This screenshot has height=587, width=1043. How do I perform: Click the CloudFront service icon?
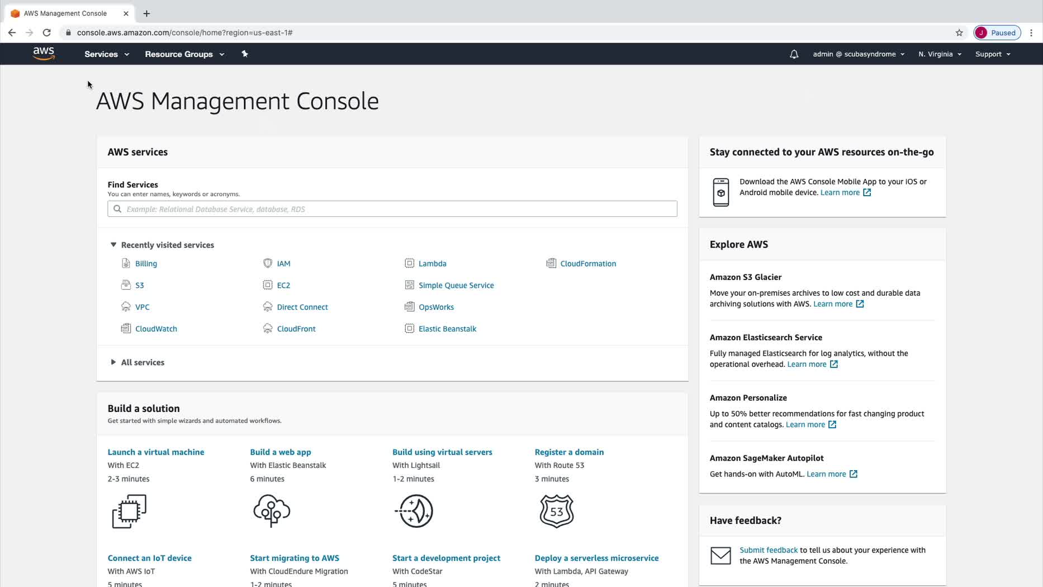tap(268, 329)
